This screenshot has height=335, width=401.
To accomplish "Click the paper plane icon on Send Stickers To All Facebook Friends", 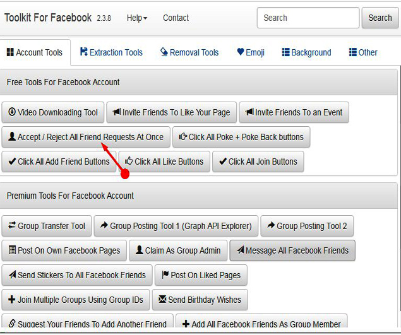I will click(12, 274).
